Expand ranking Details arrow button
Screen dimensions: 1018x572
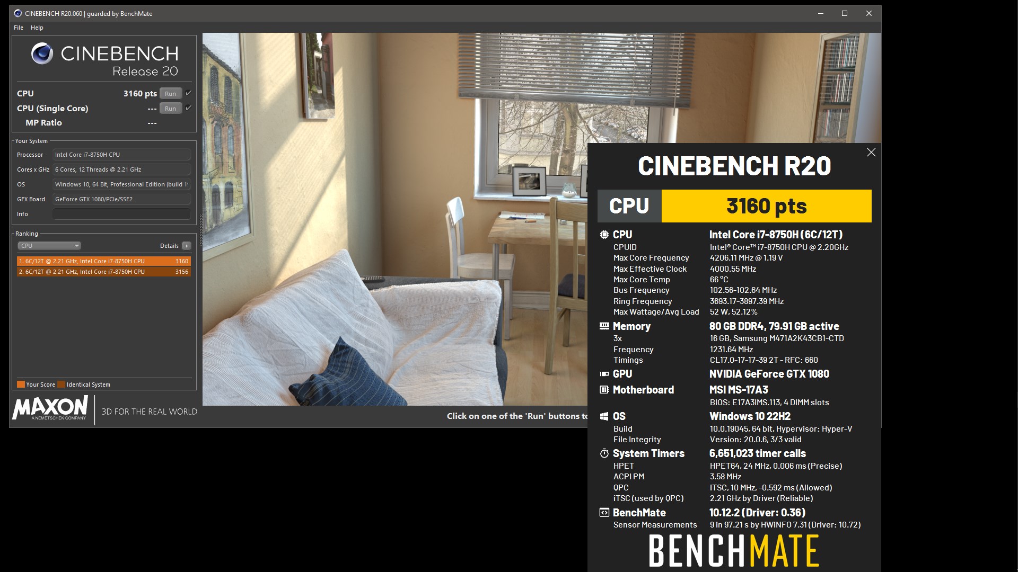click(187, 246)
